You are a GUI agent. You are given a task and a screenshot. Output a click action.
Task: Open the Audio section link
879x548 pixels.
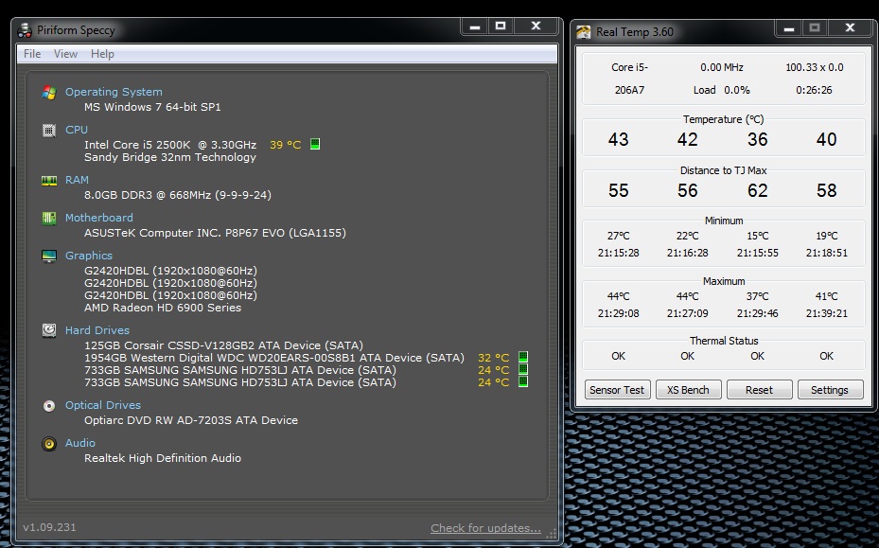pos(80,443)
